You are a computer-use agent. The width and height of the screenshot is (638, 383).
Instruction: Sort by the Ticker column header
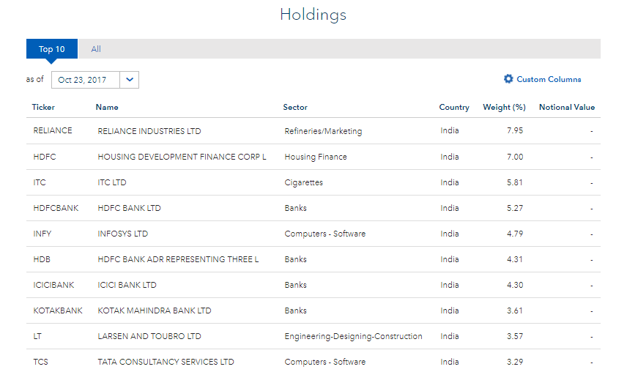(43, 107)
